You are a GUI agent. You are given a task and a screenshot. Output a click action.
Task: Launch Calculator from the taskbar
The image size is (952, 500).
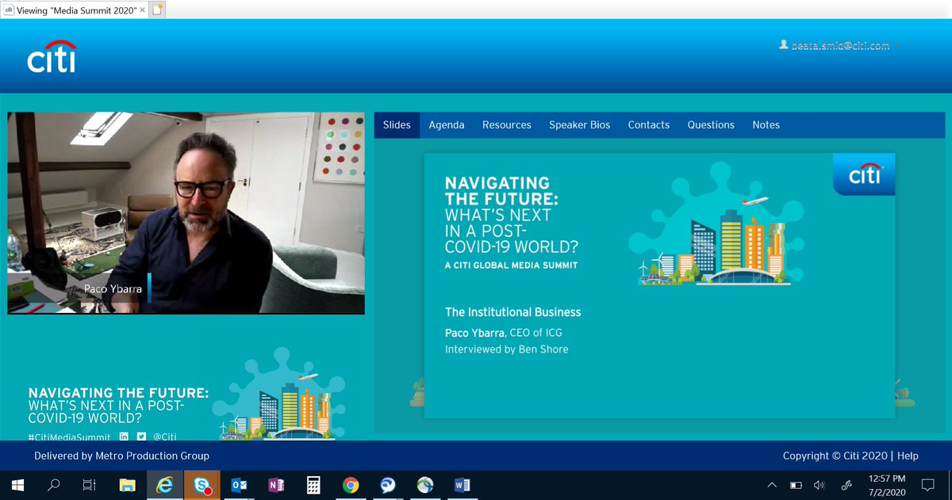coord(313,485)
